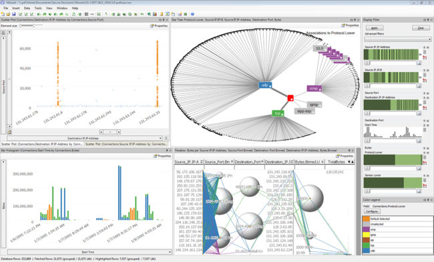The image size is (434, 262).
Task: Click the Start Time histogram in Display Filter
Action: point(393,133)
